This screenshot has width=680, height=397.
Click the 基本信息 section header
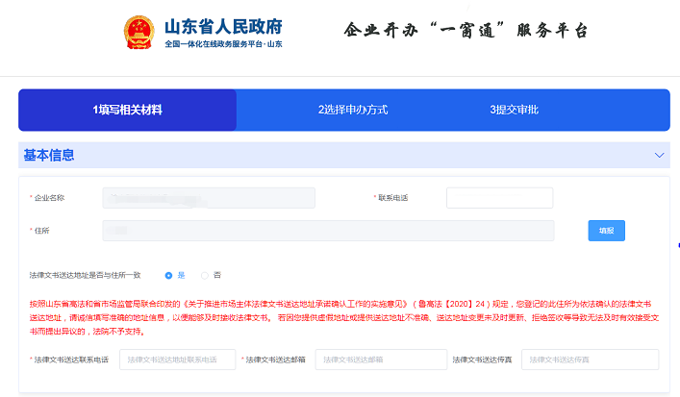(x=49, y=155)
